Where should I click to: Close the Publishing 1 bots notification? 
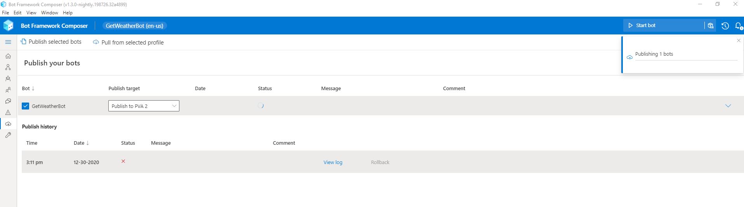[x=739, y=41]
